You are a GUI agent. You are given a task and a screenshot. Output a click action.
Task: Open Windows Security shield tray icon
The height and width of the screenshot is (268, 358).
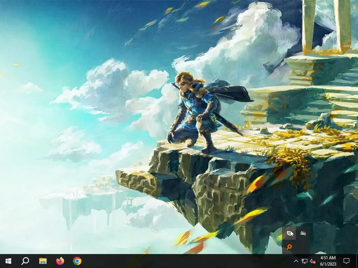click(289, 233)
